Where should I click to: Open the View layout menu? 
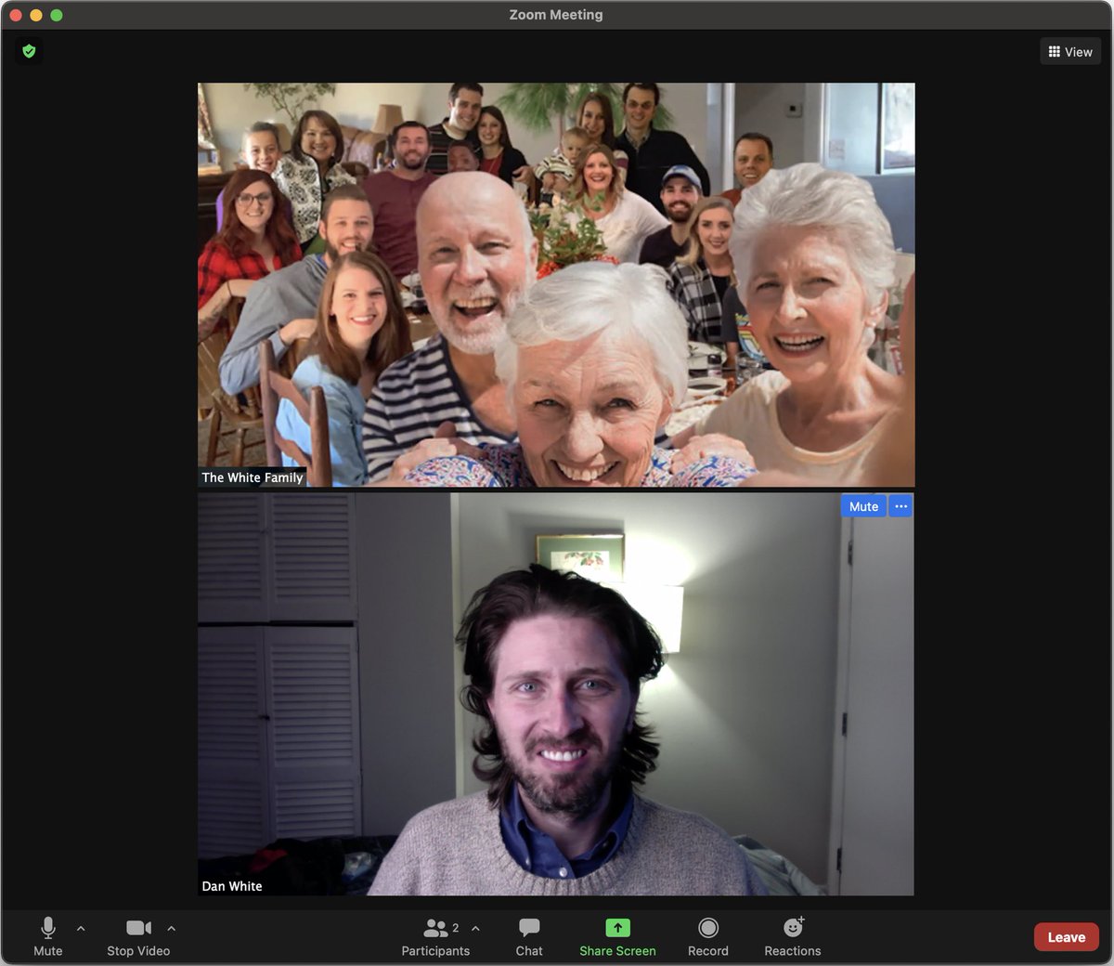coord(1070,52)
